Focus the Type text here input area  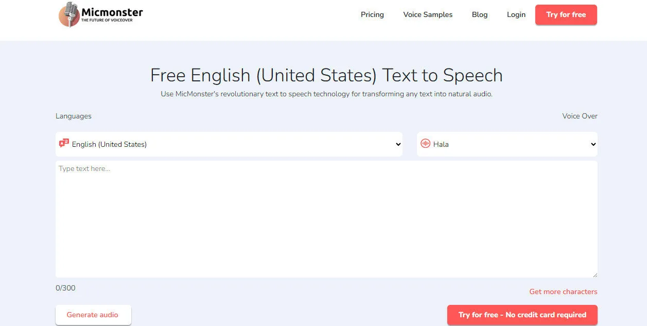(326, 219)
